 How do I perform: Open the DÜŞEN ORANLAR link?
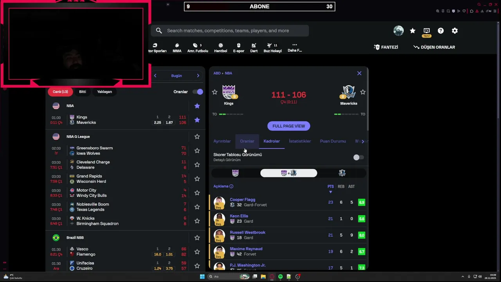tap(434, 47)
